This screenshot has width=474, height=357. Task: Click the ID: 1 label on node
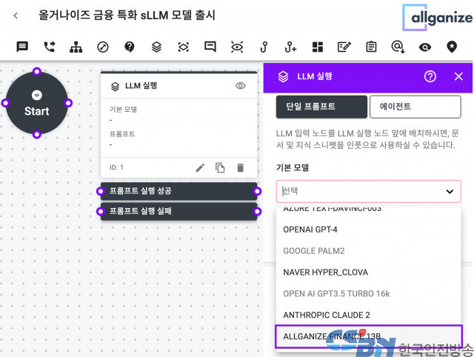pos(116,167)
